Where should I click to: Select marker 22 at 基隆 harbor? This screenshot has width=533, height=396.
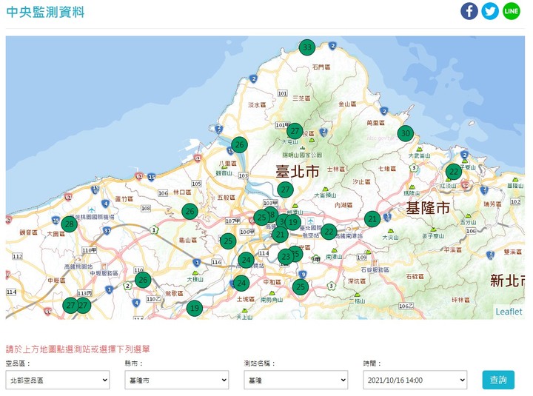pos(454,171)
